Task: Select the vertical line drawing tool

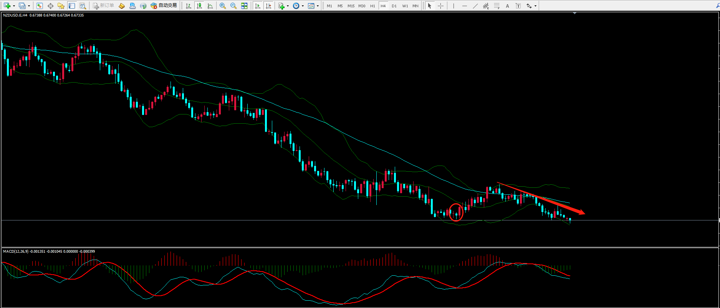Action: coord(454,6)
